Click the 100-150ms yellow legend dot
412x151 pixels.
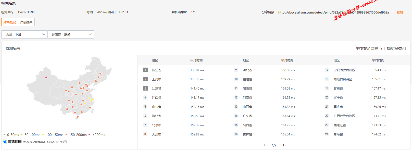pos(43,134)
